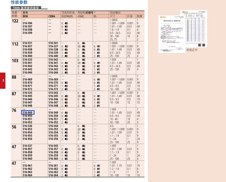Click steel part number 516-531
The width and height of the screenshot is (226, 182).
pyautogui.click(x=27, y=43)
